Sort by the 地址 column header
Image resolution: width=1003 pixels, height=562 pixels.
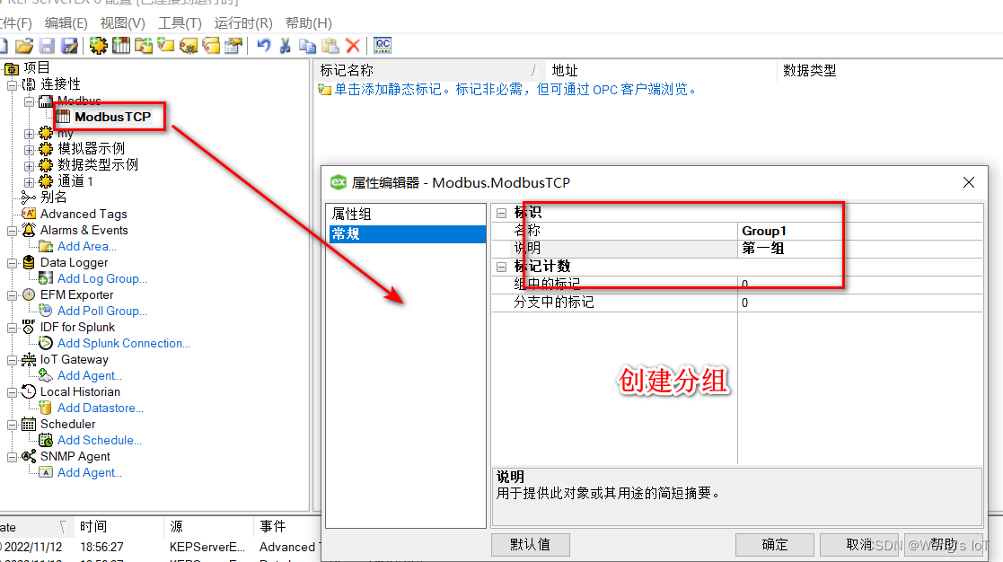tap(662, 70)
